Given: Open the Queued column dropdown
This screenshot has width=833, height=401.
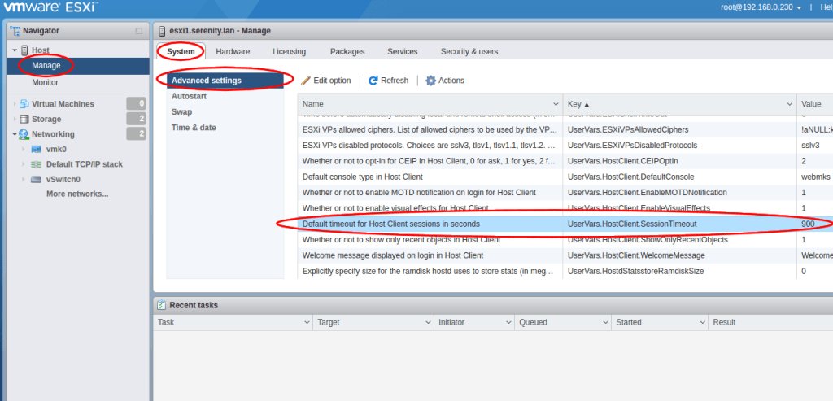Looking at the screenshot, I should (x=605, y=322).
